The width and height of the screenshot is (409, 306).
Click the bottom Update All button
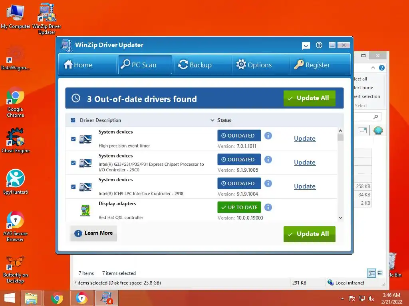click(310, 234)
